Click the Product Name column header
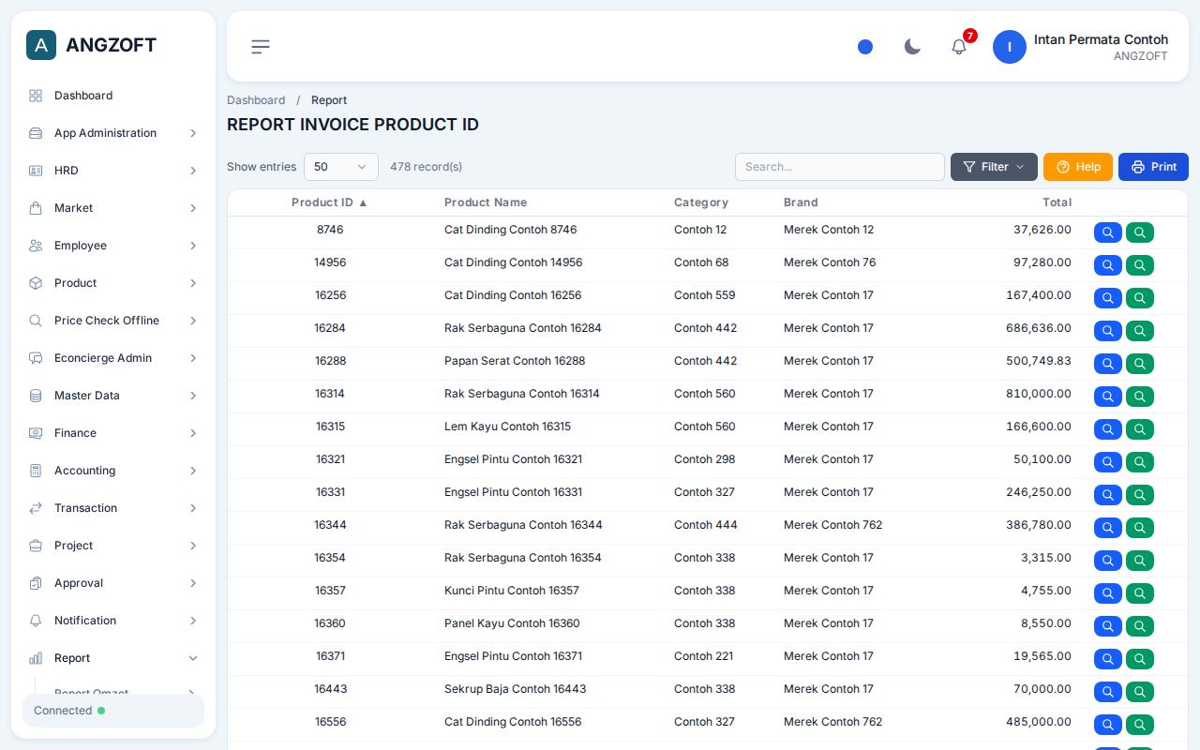Viewport: 1200px width, 750px height. (x=486, y=202)
